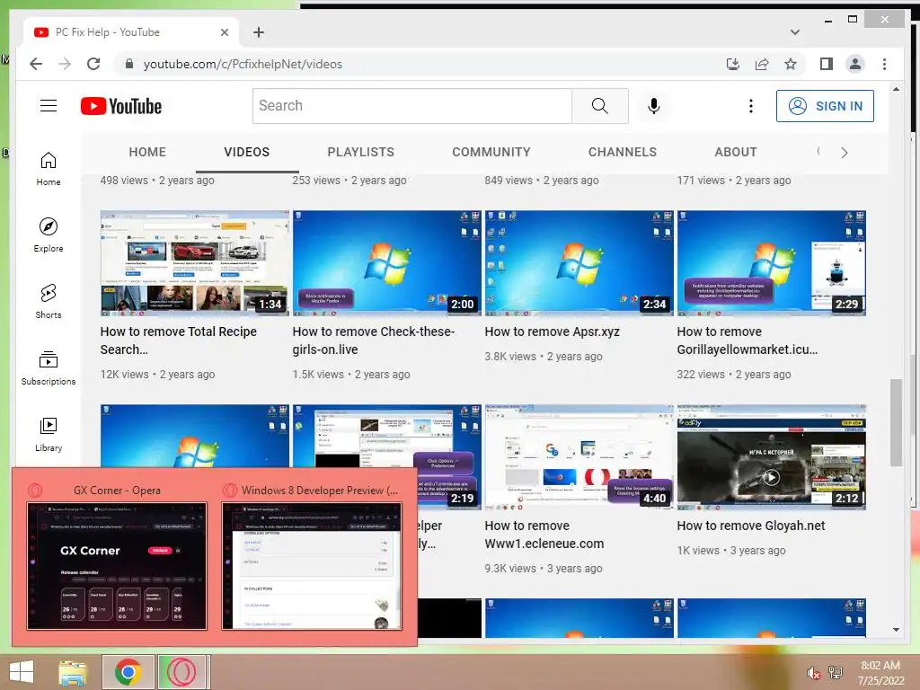
Task: View site lock information icon
Action: tap(129, 64)
